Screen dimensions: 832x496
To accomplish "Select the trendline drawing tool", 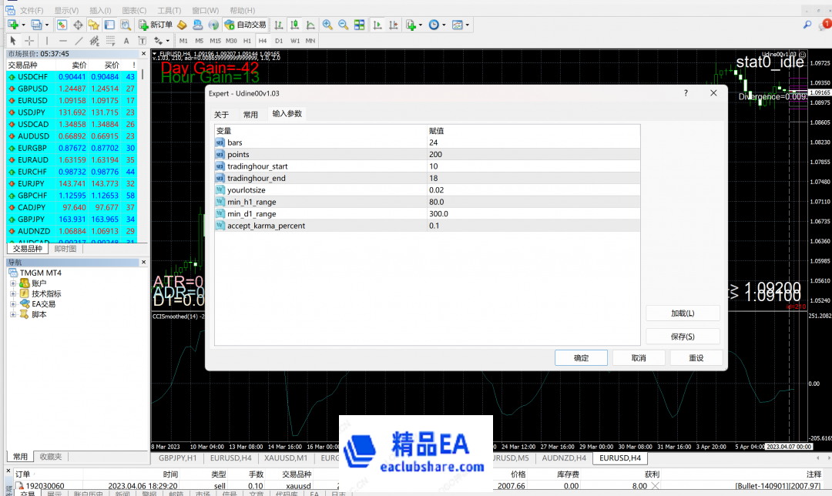I will coord(79,40).
